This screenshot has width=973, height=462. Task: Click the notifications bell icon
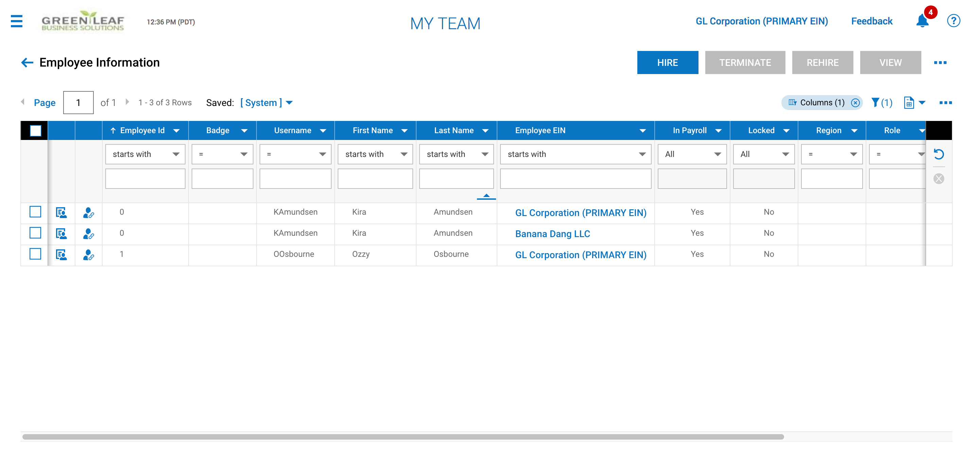coord(922,21)
